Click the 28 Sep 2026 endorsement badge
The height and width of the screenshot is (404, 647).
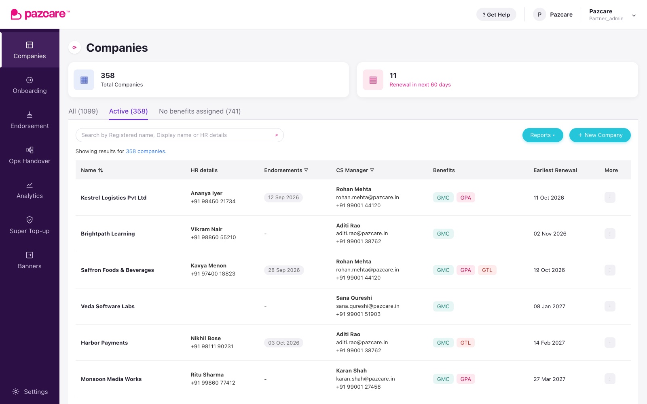pos(284,270)
